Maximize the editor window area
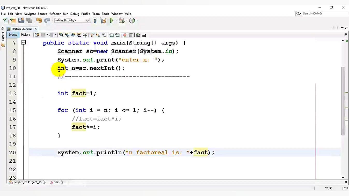 click(x=346, y=28)
